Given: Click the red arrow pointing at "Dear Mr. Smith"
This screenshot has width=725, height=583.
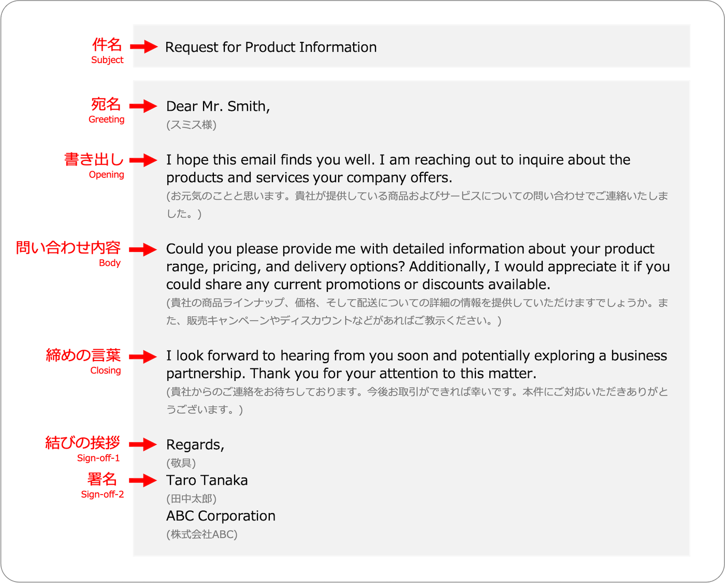Looking at the screenshot, I should (143, 106).
